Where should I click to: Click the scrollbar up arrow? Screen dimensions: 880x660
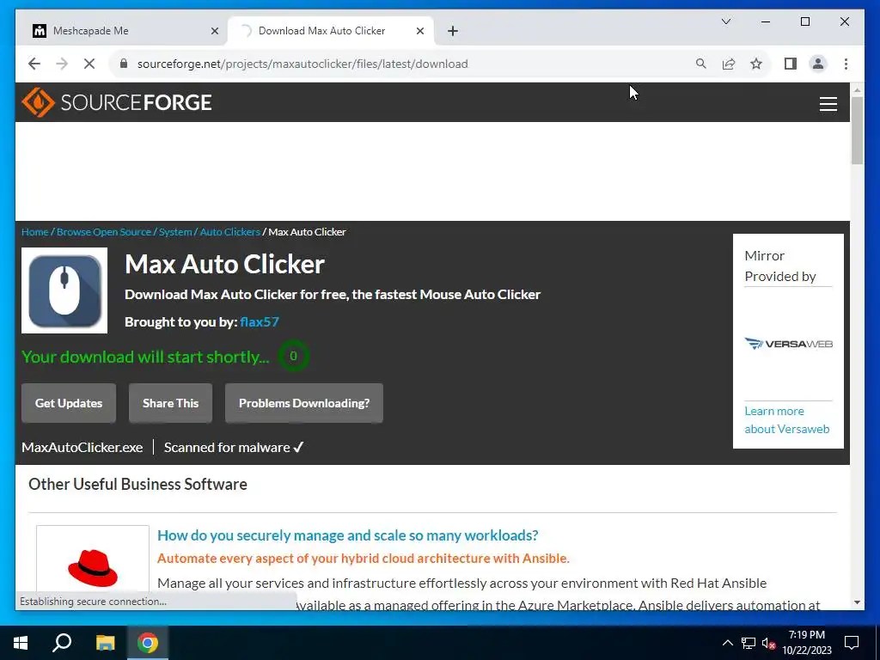pos(857,89)
